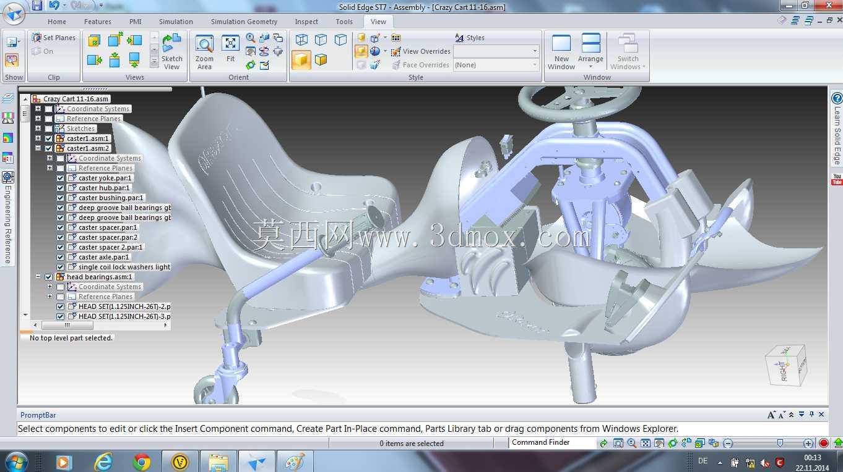Open the Inspect ribbon tab
Viewport: 843px width, 472px height.
pos(306,22)
